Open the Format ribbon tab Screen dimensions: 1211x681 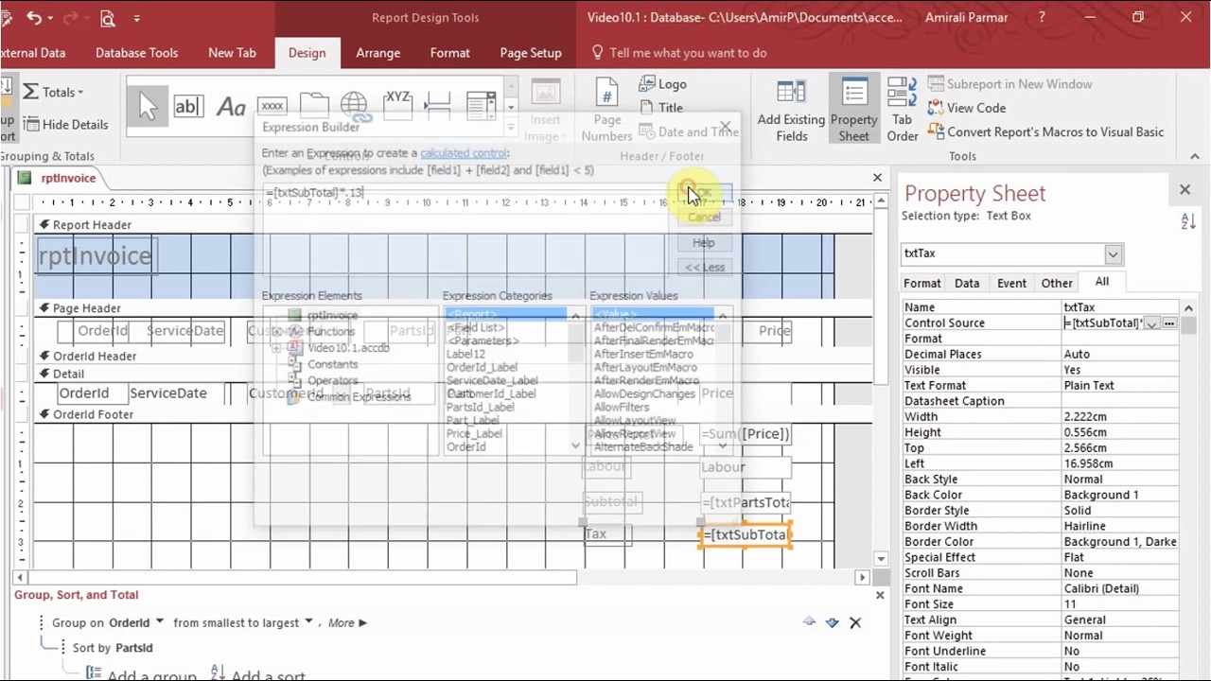pos(450,53)
